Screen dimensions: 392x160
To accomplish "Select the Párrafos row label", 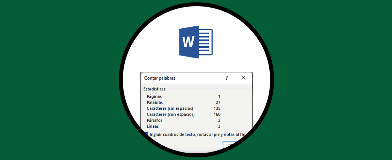I will 155,120.
